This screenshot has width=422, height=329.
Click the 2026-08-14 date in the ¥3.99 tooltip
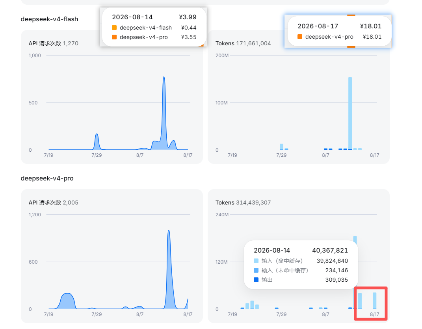click(x=132, y=17)
